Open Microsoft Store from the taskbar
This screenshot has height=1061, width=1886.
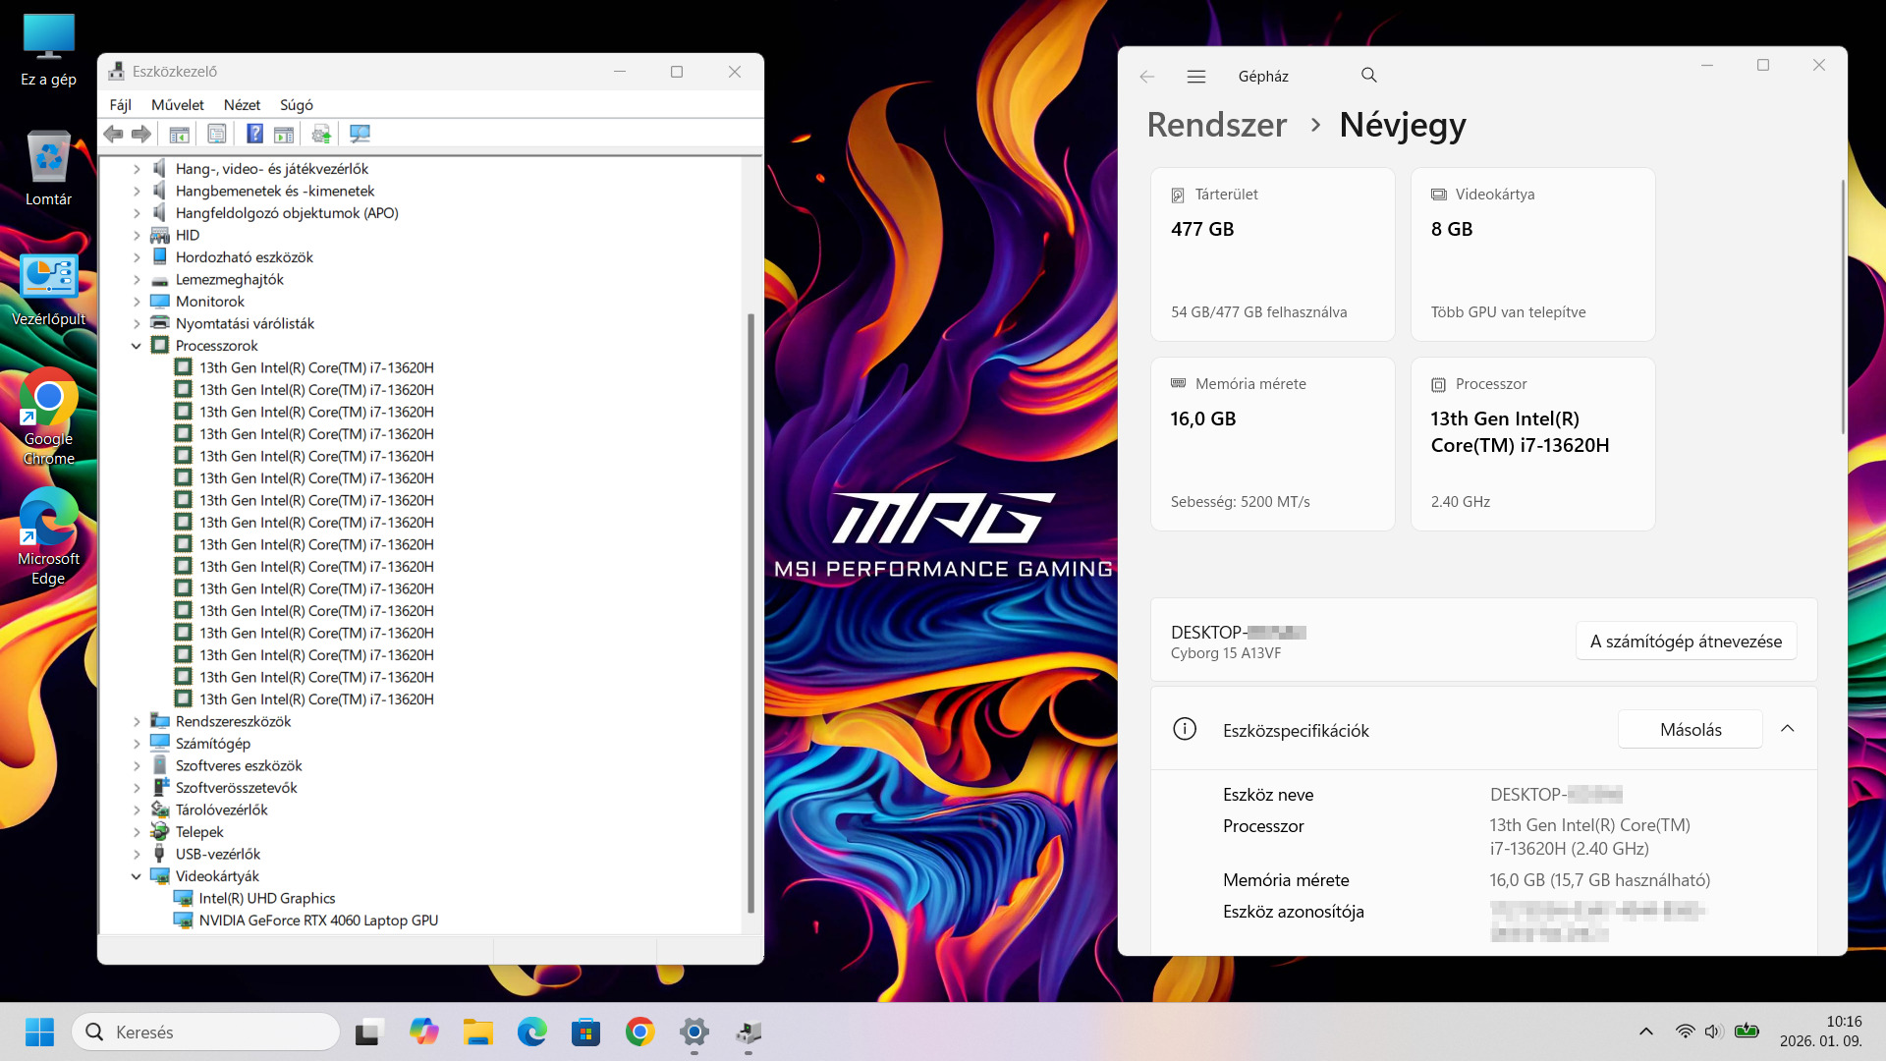tap(585, 1032)
